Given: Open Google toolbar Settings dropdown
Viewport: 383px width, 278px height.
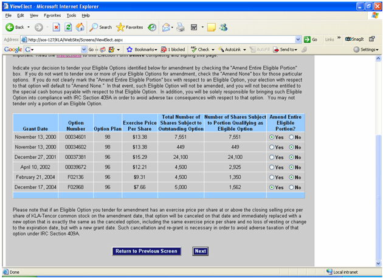Looking at the screenshot, I should coord(366,49).
